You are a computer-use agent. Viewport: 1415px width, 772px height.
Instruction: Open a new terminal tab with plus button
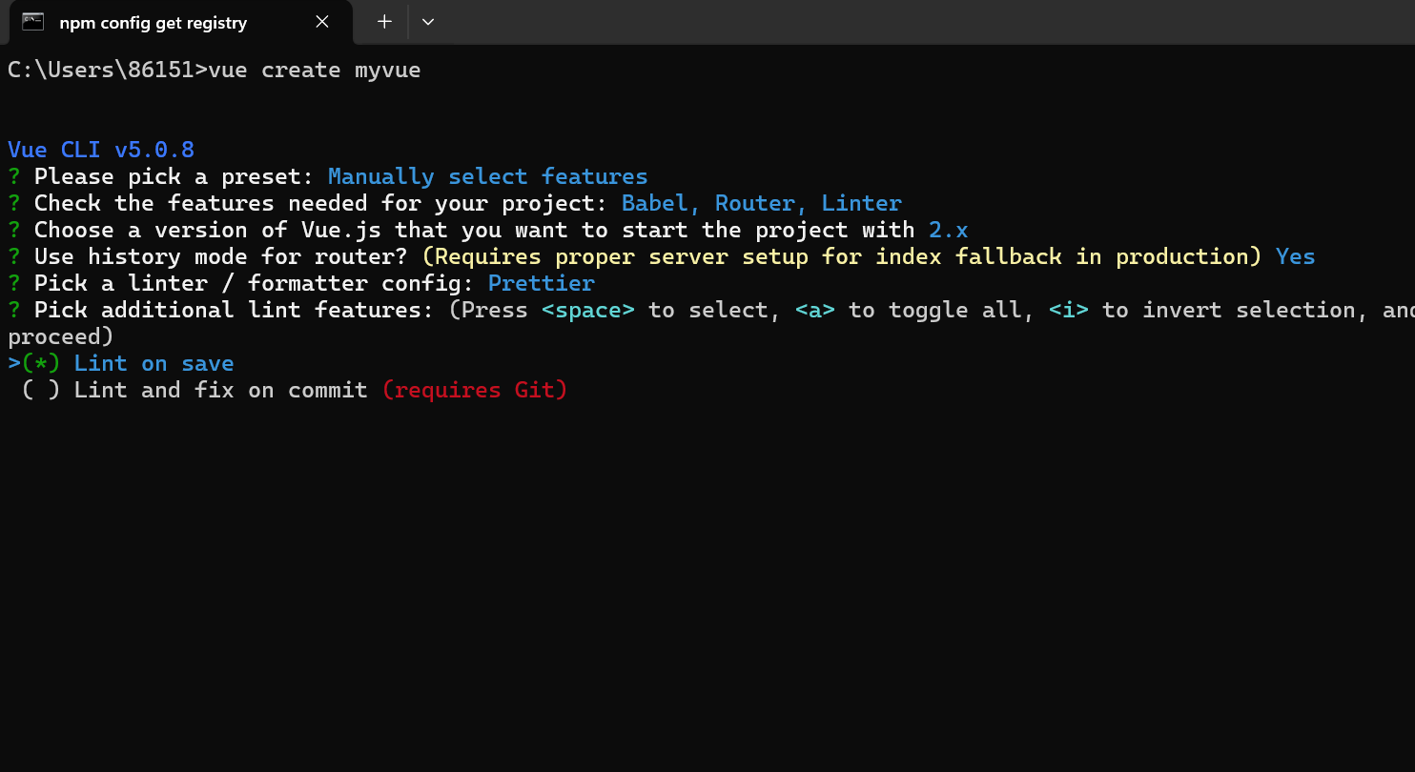click(384, 22)
